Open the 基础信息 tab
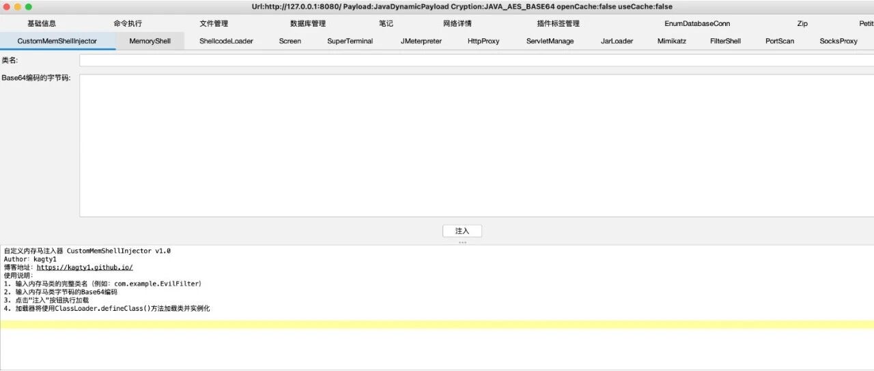The width and height of the screenshot is (874, 371). coord(42,23)
